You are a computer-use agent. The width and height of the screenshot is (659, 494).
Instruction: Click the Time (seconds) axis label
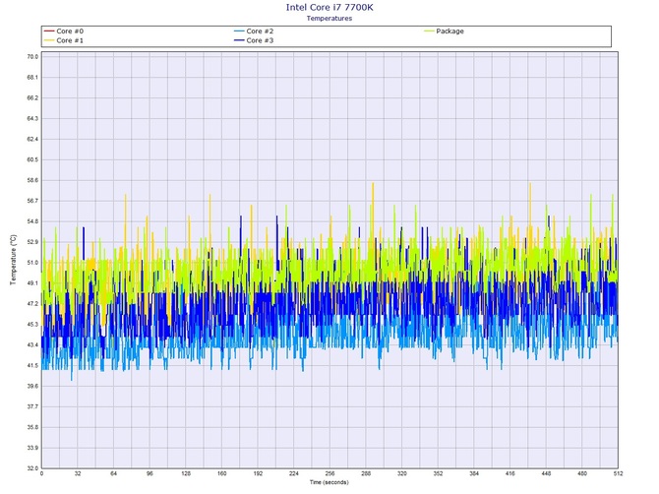[x=329, y=482]
